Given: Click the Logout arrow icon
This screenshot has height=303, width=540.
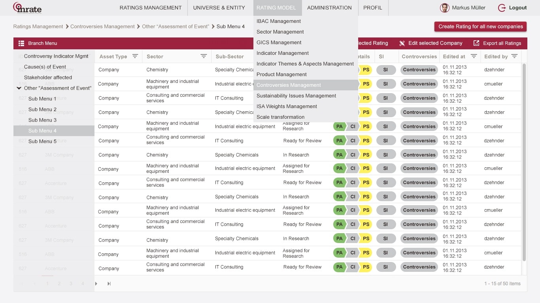Looking at the screenshot, I should [502, 8].
